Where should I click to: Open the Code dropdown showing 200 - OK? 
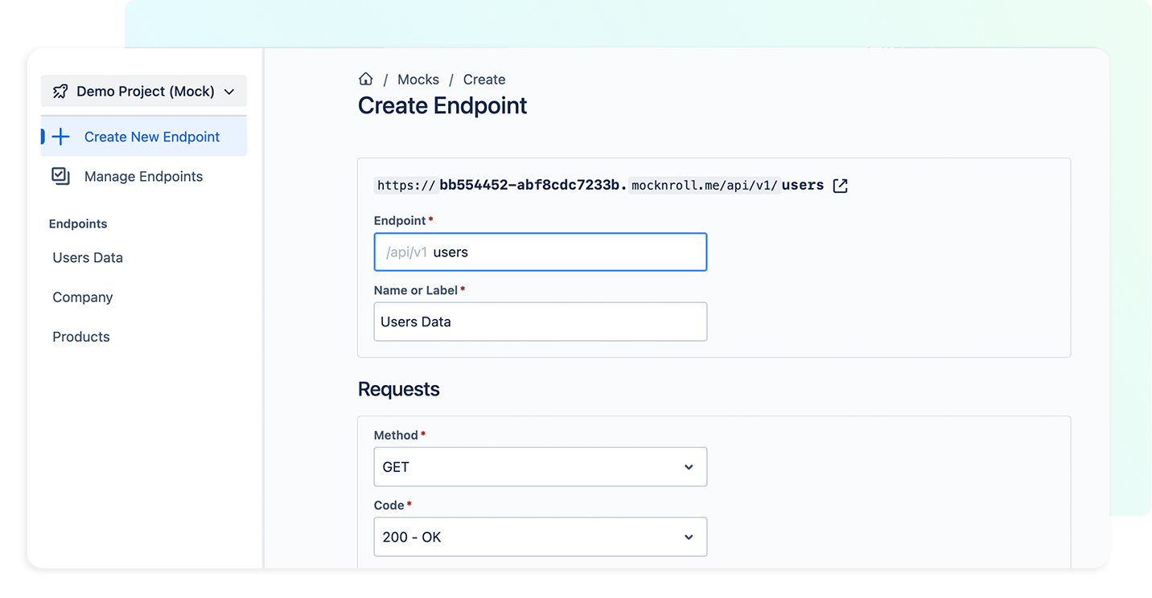[x=540, y=537]
